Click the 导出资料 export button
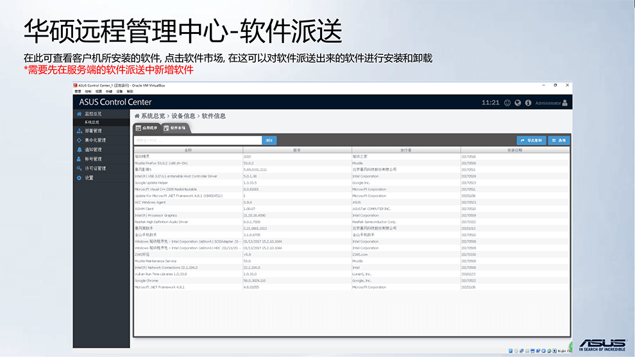 coord(531,140)
